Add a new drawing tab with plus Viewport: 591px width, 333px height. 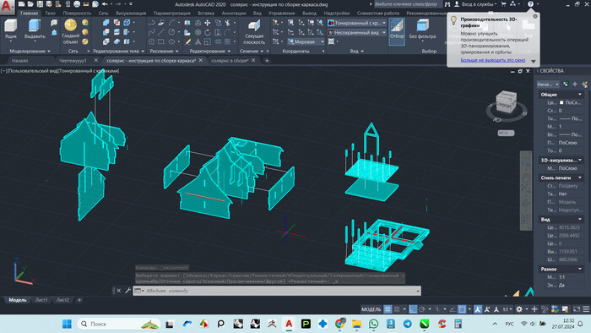pos(267,60)
